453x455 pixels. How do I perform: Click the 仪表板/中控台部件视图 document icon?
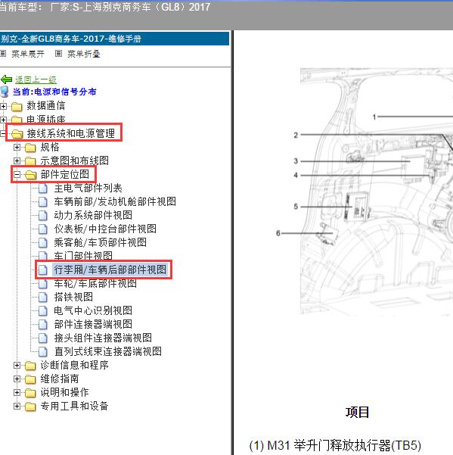43,229
